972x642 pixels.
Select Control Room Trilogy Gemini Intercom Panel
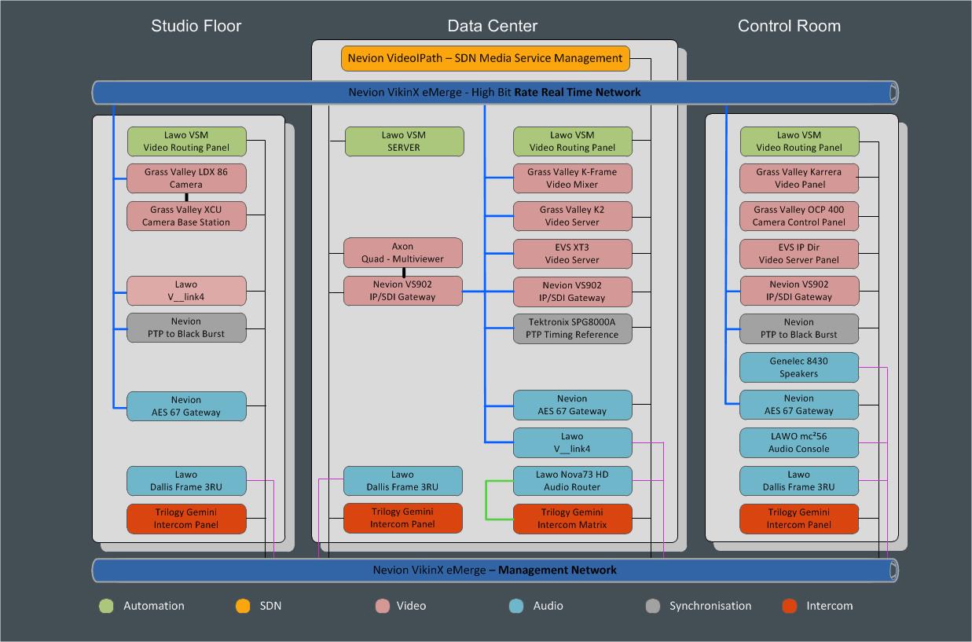(799, 519)
